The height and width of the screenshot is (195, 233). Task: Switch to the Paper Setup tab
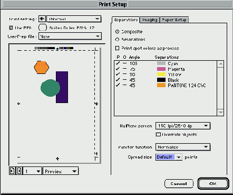coord(174,20)
